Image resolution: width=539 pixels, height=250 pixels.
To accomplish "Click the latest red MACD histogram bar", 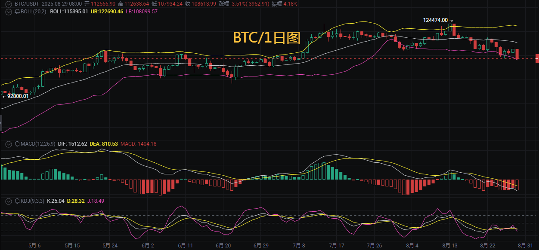I will pos(517,185).
